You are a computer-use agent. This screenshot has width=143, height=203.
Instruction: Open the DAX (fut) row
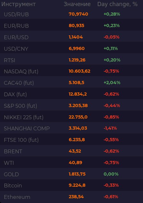pos(72,93)
